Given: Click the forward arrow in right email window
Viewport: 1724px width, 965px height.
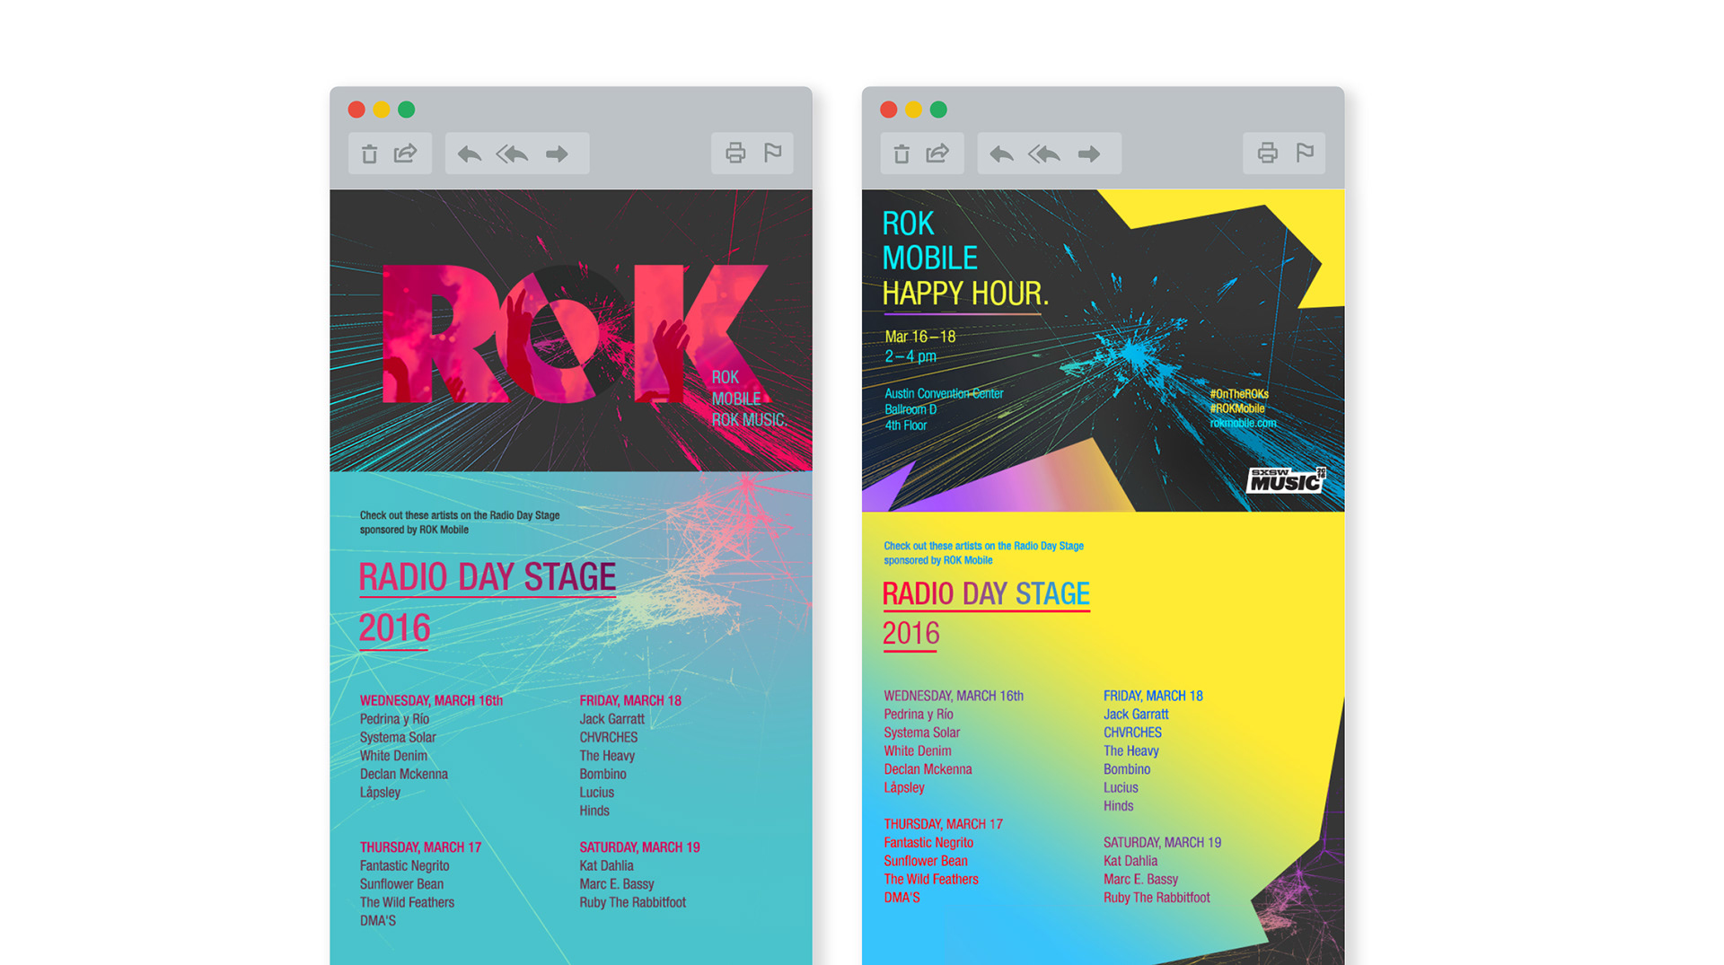Looking at the screenshot, I should click(1089, 154).
